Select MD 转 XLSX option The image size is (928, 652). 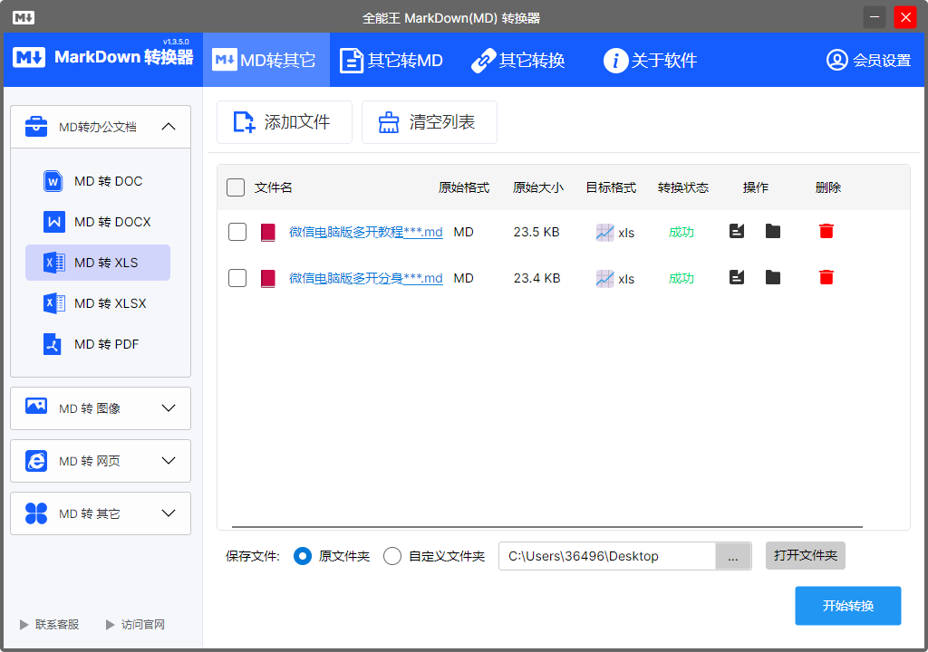[98, 303]
